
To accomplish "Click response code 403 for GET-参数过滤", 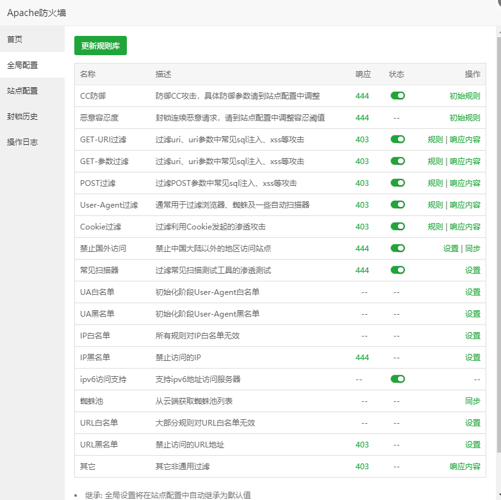I will (x=362, y=161).
